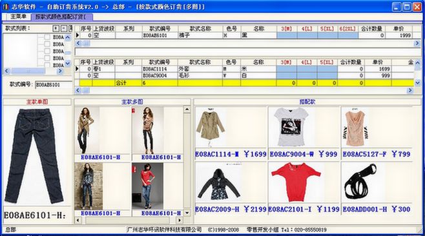Switch to the 主菜单 tab
Viewport: 425px width, 236px height.
pyautogui.click(x=18, y=17)
